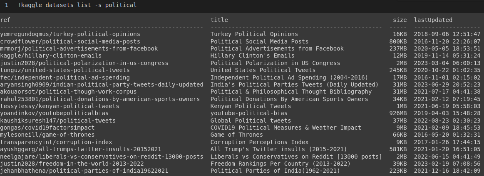
Task: Click the 'Corruption Perceptions Index' title
Action: (259, 142)
